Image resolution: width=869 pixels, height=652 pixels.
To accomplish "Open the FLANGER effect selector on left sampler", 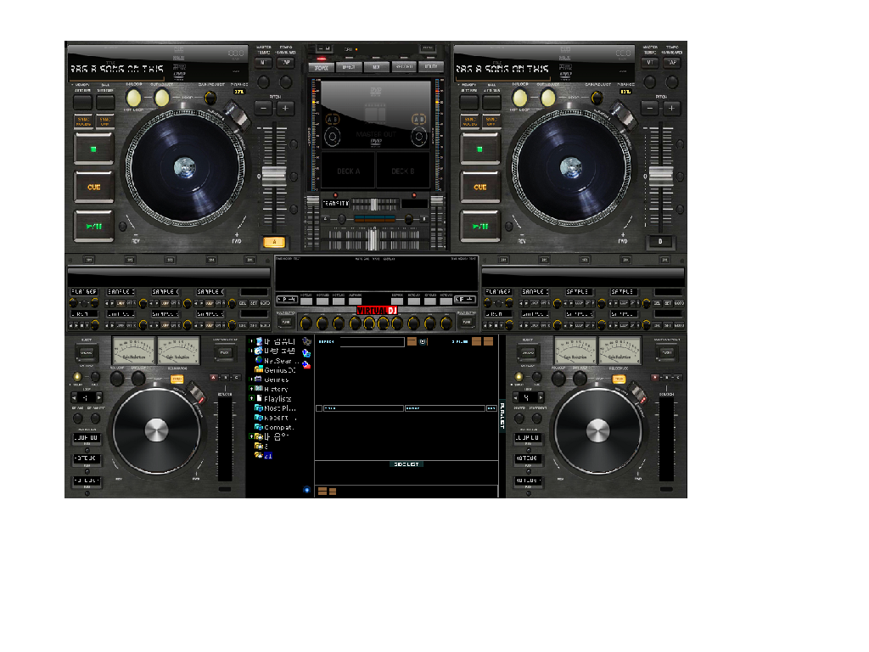I will pyautogui.click(x=84, y=292).
